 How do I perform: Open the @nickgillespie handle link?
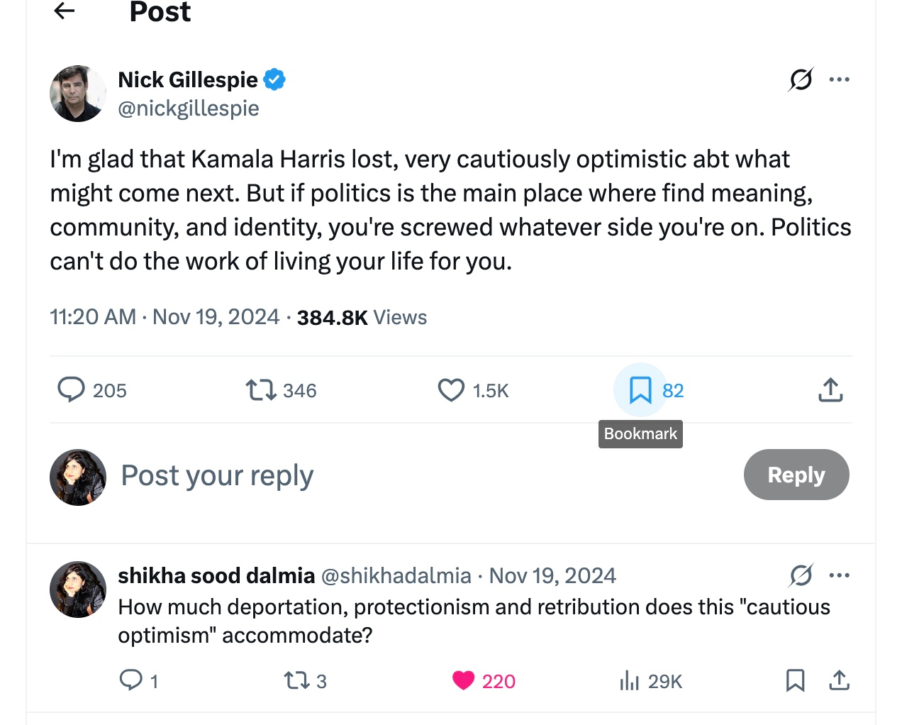click(189, 109)
